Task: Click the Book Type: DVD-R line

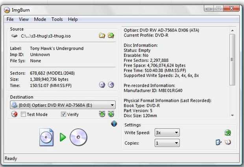Action: click(x=142, y=106)
